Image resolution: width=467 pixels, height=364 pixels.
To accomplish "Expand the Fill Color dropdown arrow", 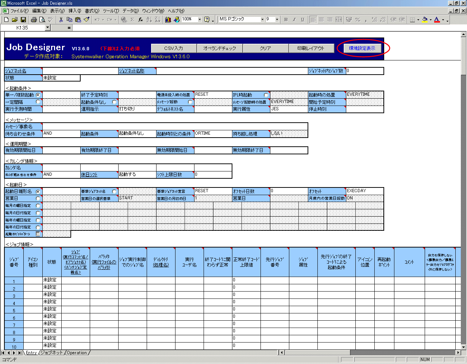I will tap(431, 20).
